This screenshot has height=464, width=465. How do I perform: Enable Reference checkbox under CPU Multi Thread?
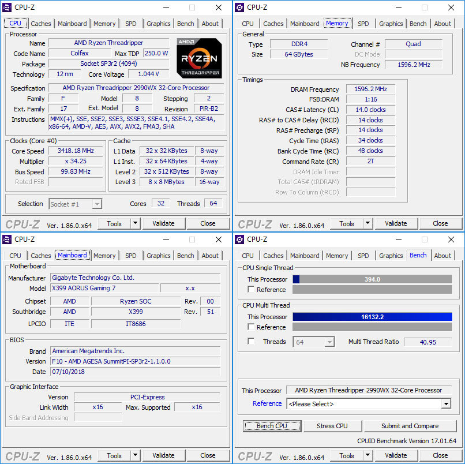(x=251, y=327)
